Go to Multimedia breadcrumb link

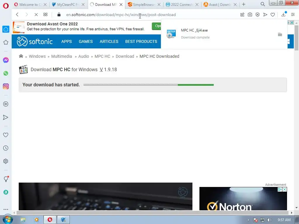(x=62, y=56)
